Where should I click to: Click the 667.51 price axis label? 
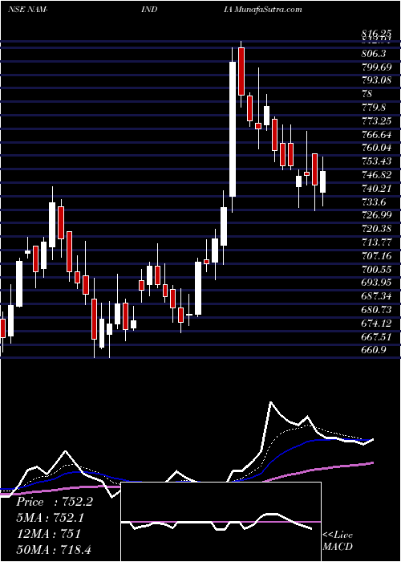pos(377,336)
